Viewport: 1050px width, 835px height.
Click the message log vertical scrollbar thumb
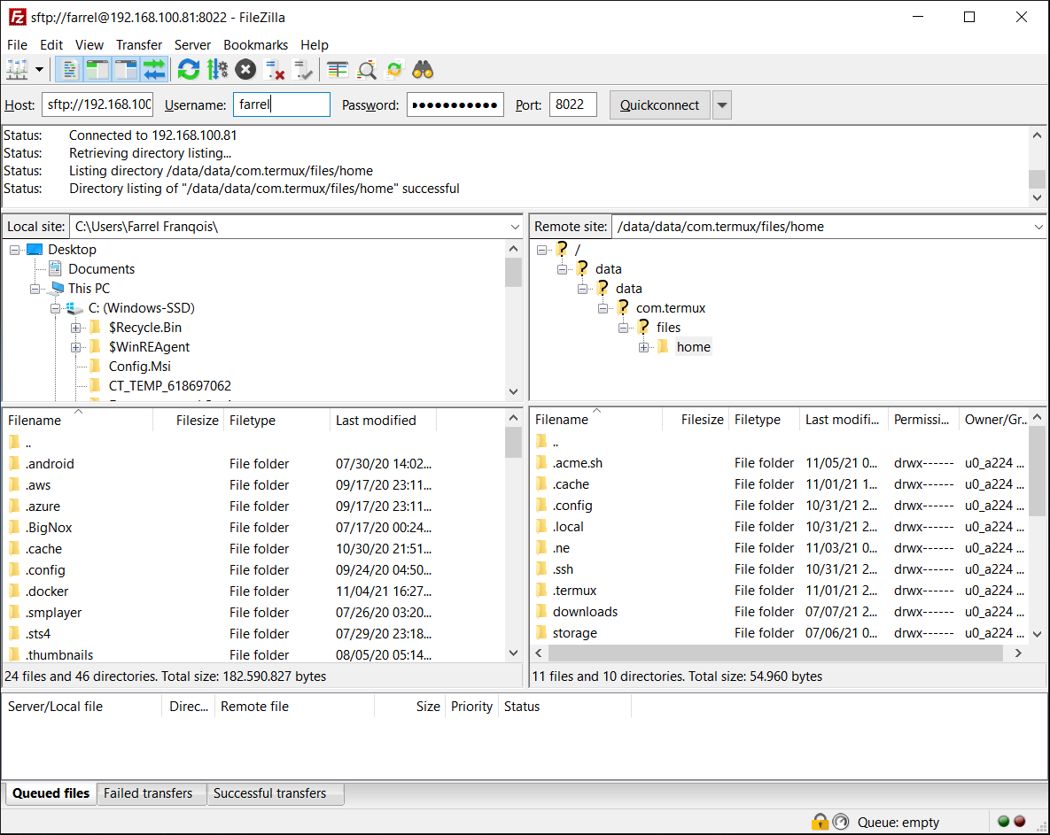click(x=1037, y=180)
